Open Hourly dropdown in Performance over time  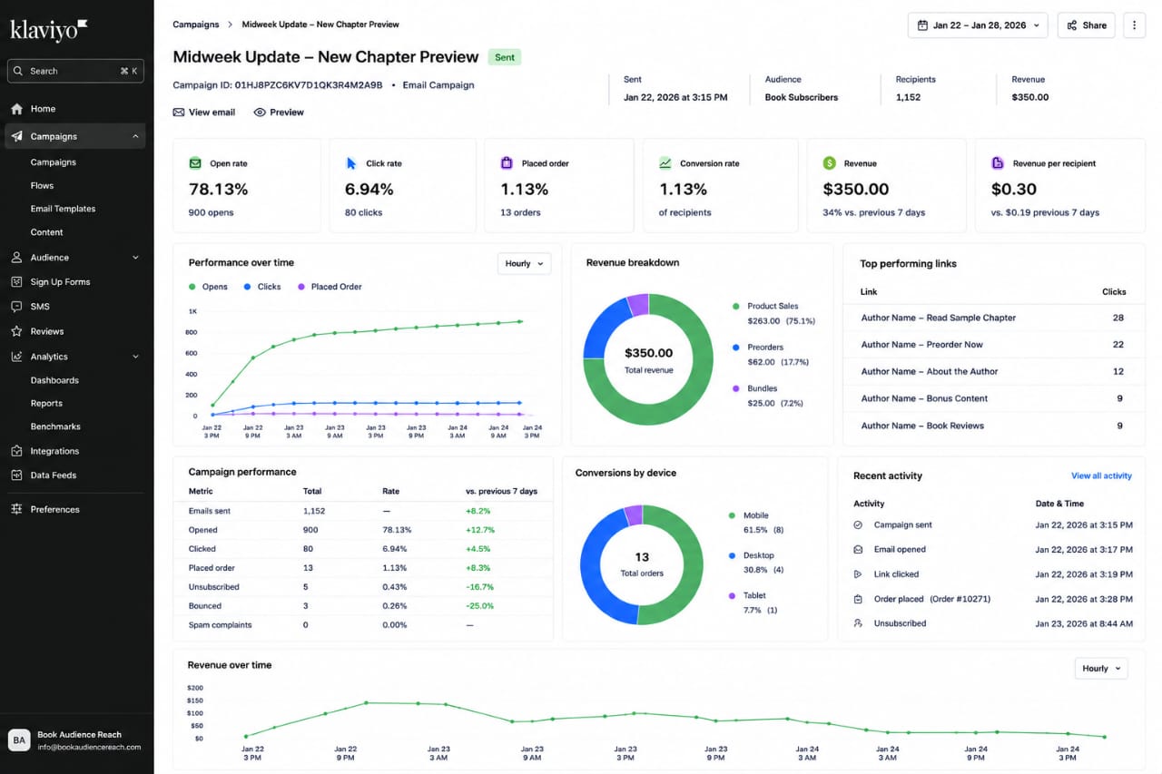point(524,264)
